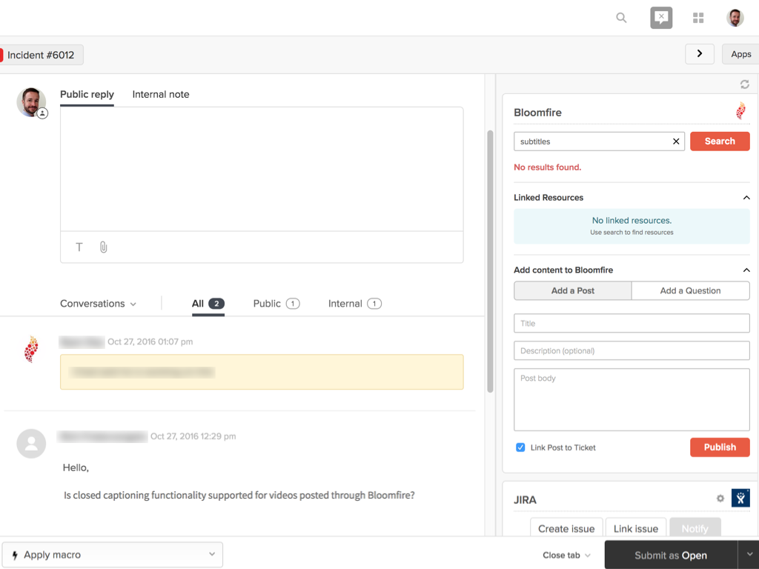The height and width of the screenshot is (569, 759).
Task: Uncheck Link Post to Ticket
Action: coord(520,447)
